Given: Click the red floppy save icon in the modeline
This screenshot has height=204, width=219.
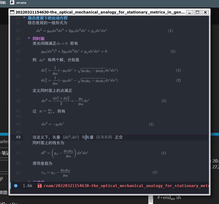Looking at the screenshot, I should tap(40, 186).
